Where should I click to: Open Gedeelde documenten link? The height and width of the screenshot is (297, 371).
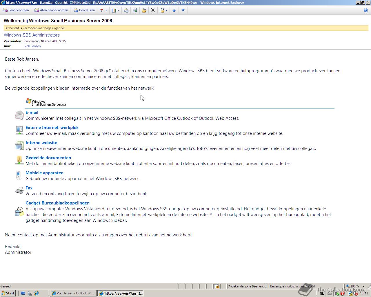tap(48, 158)
